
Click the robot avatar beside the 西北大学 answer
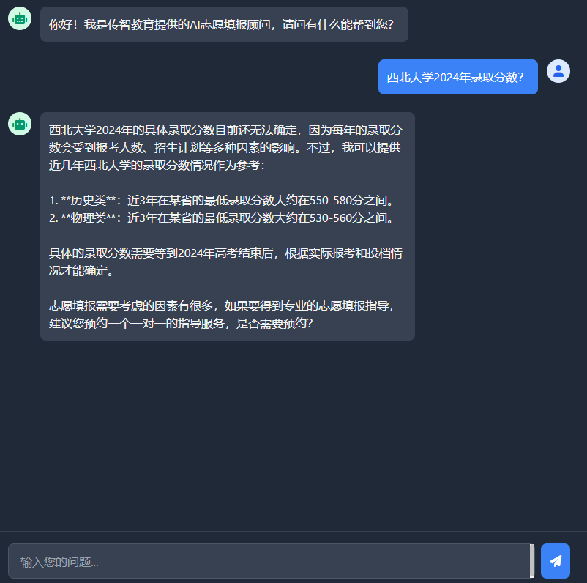(20, 124)
